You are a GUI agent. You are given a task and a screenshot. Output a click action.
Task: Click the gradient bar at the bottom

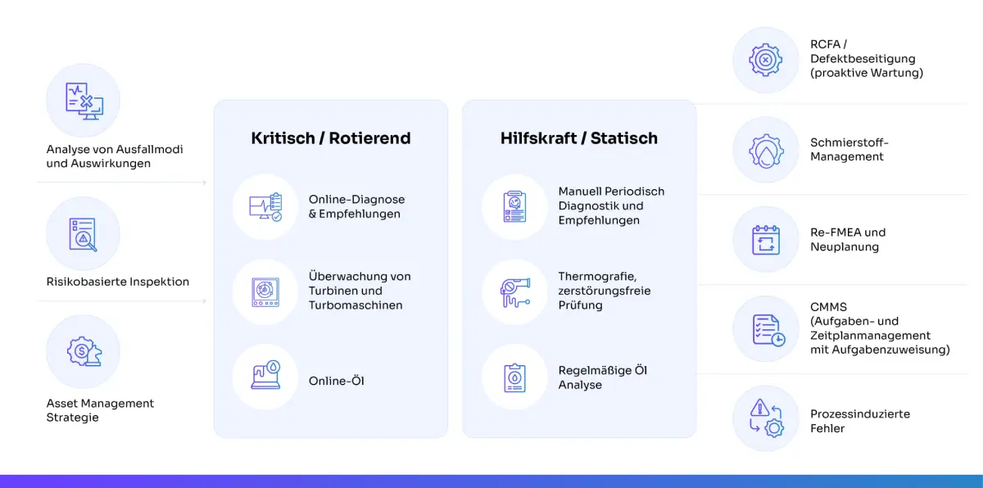[491, 482]
